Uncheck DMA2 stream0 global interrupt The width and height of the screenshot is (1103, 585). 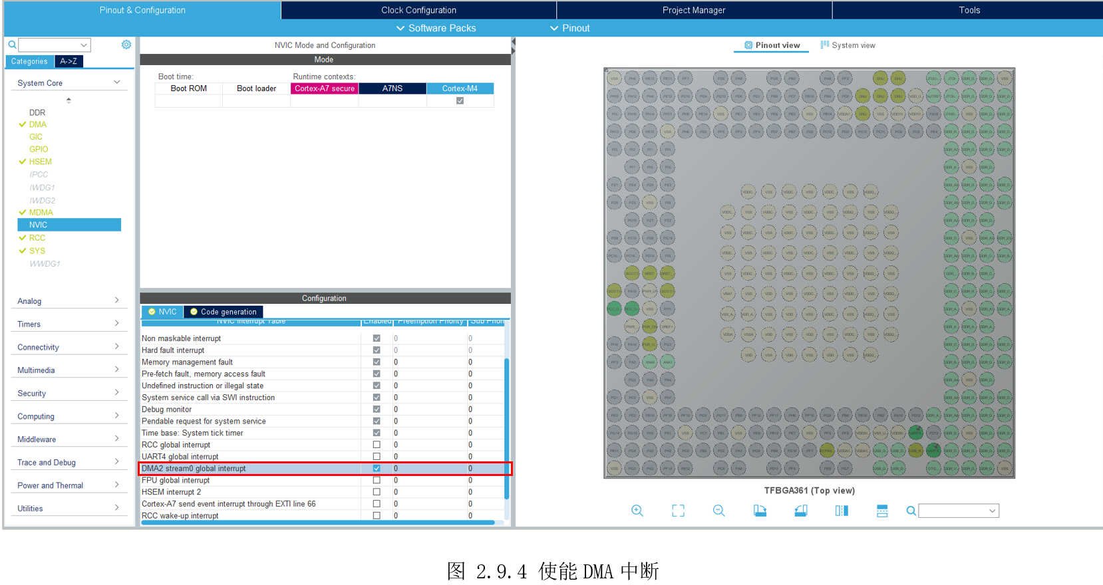point(377,469)
